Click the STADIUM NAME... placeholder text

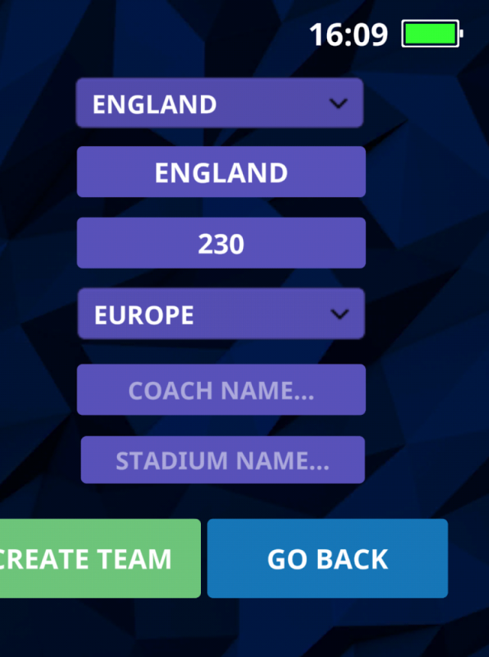[222, 461]
